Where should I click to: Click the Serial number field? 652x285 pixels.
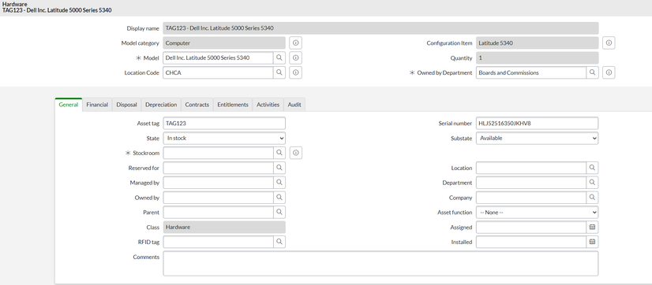(x=538, y=123)
